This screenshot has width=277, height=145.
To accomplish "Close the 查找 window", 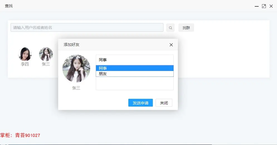I will [x=271, y=6].
